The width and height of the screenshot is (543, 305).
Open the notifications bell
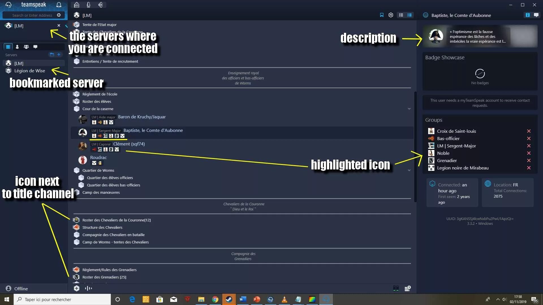tap(59, 5)
